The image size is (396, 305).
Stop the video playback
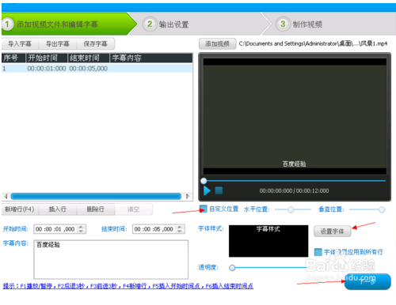(219, 190)
